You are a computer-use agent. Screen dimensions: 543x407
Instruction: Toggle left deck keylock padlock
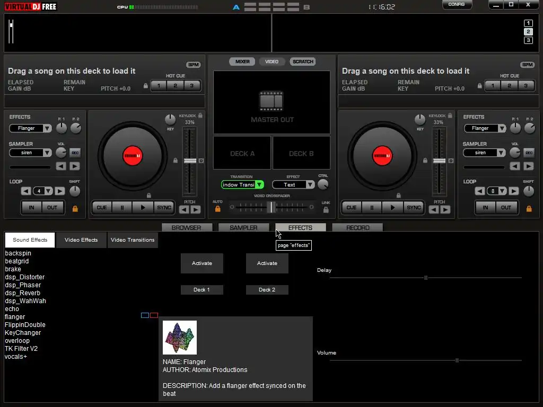click(x=200, y=116)
